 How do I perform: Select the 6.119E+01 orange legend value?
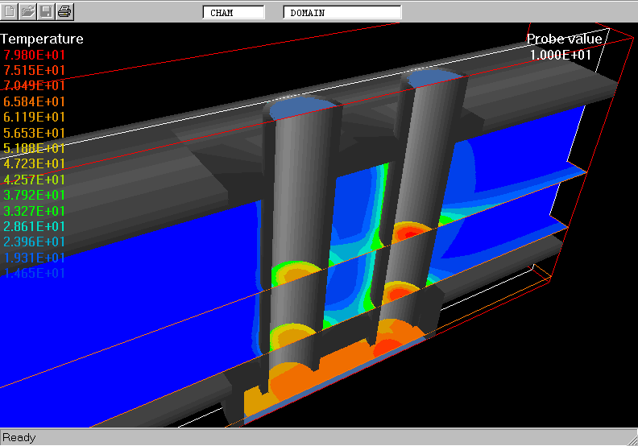[x=35, y=117]
